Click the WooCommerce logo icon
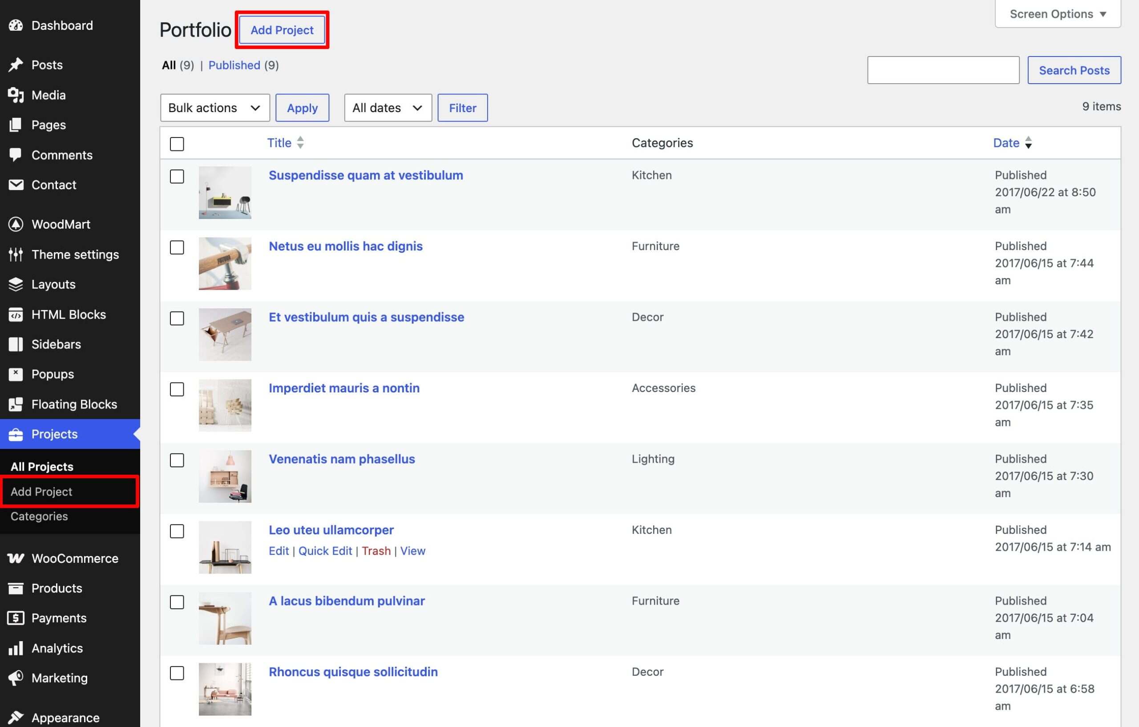 point(16,558)
